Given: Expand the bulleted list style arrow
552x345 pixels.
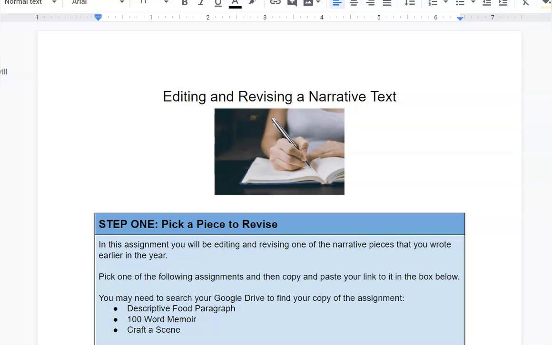Looking at the screenshot, I should tap(473, 2).
